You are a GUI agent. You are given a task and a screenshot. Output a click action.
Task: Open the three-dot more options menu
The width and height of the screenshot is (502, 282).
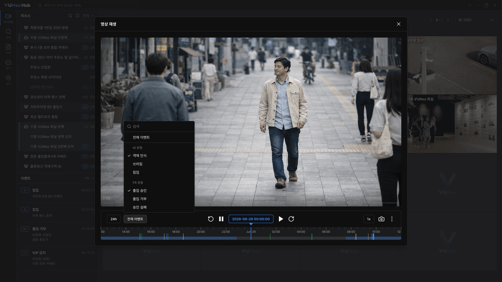pos(392,219)
